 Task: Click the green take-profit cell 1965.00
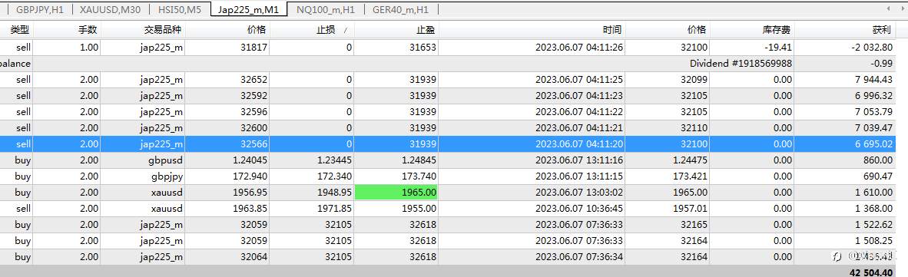tap(396, 193)
